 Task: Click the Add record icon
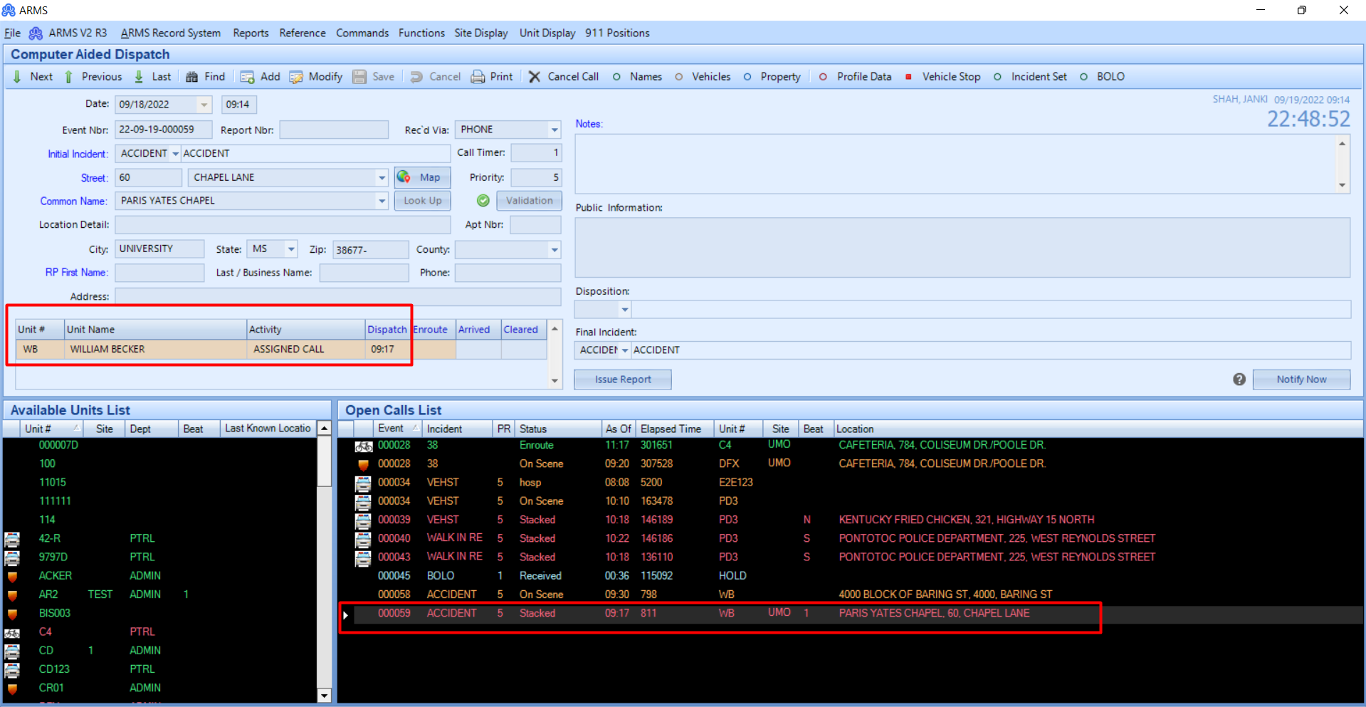click(247, 76)
